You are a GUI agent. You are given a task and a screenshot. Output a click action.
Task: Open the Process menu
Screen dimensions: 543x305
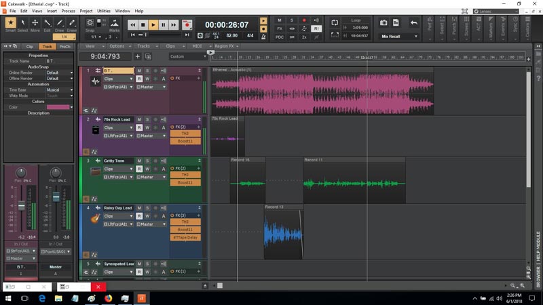[x=69, y=11]
